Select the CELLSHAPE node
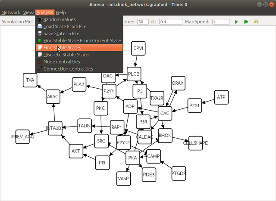 click(195, 143)
